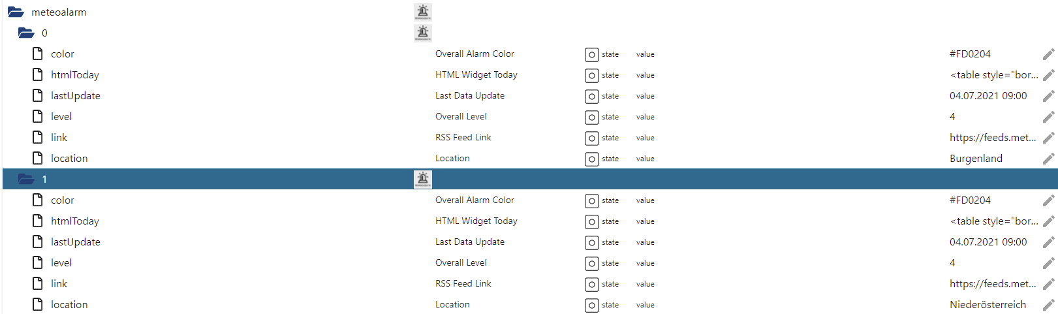Image resolution: width=1058 pixels, height=314 pixels.
Task: Edit the Burgenland location value with pencil
Action: pos(1048,159)
